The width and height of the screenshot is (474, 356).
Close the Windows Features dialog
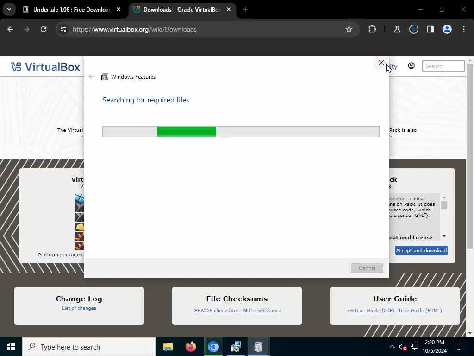pyautogui.click(x=381, y=63)
